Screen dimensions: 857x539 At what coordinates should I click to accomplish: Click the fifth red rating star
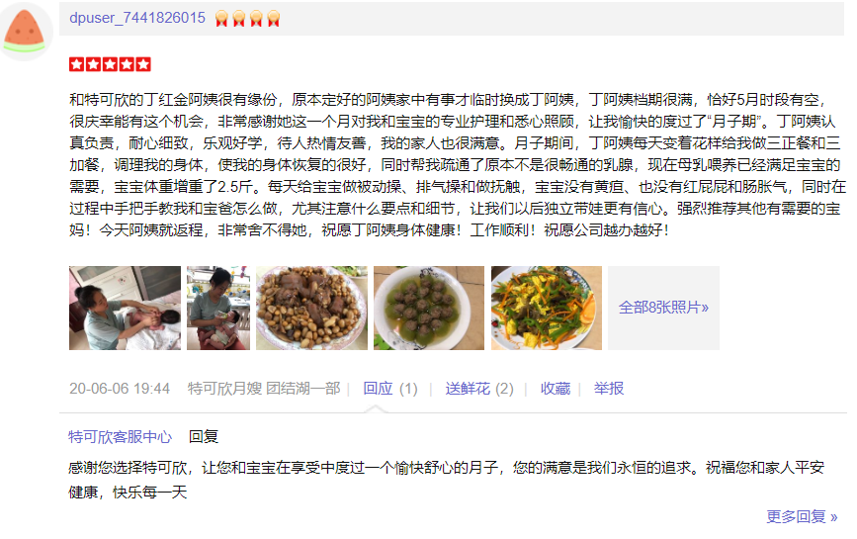[x=143, y=64]
